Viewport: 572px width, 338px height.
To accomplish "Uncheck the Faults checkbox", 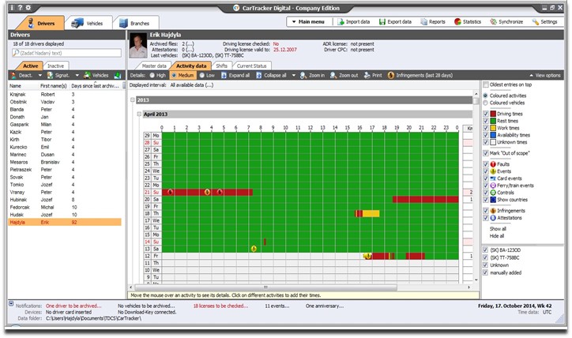I will click(486, 163).
